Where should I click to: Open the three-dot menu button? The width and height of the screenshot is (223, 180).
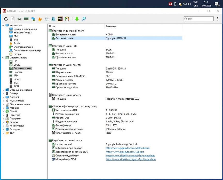218,19
